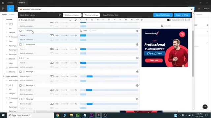The image size is (211, 118).
Task: Select the Move tool in Figma toolbar
Action: point(11,9)
